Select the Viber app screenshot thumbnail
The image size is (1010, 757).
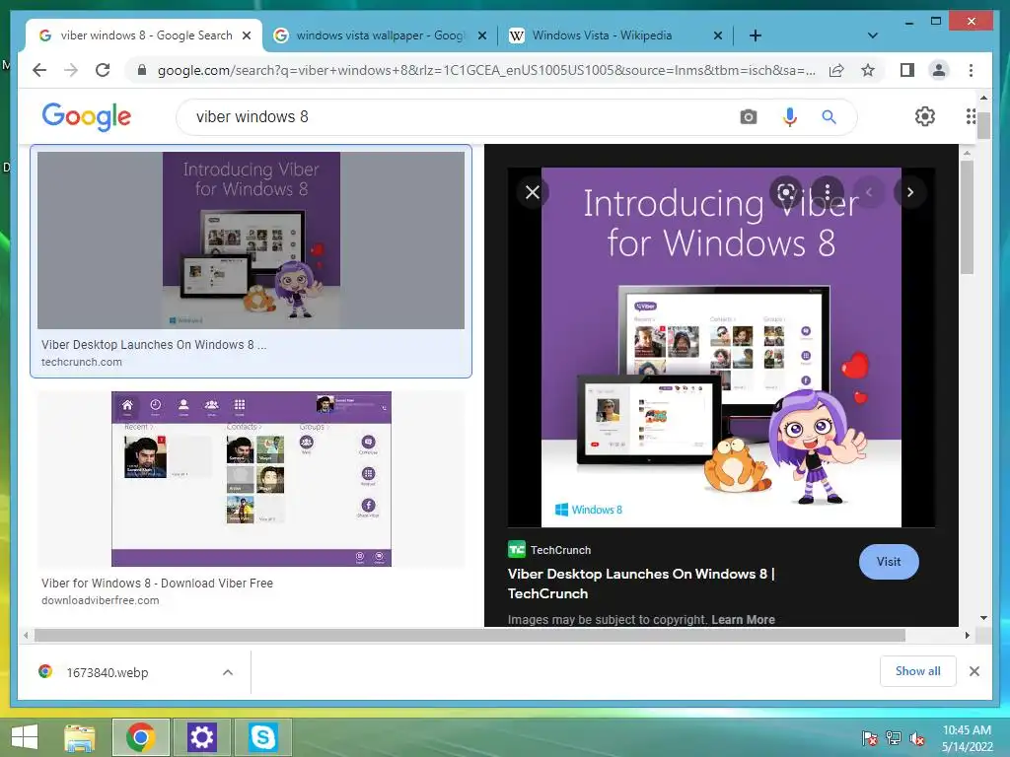tap(252, 479)
